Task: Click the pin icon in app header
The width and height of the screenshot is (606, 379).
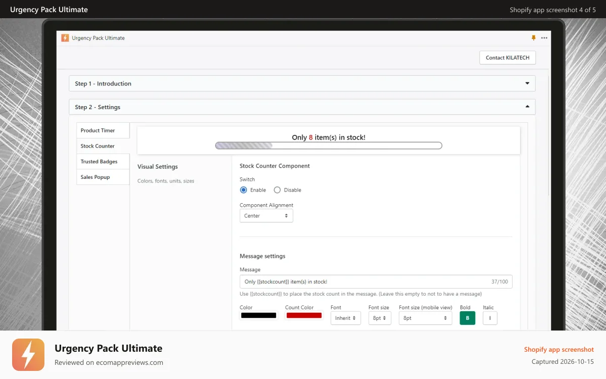Action: point(533,38)
